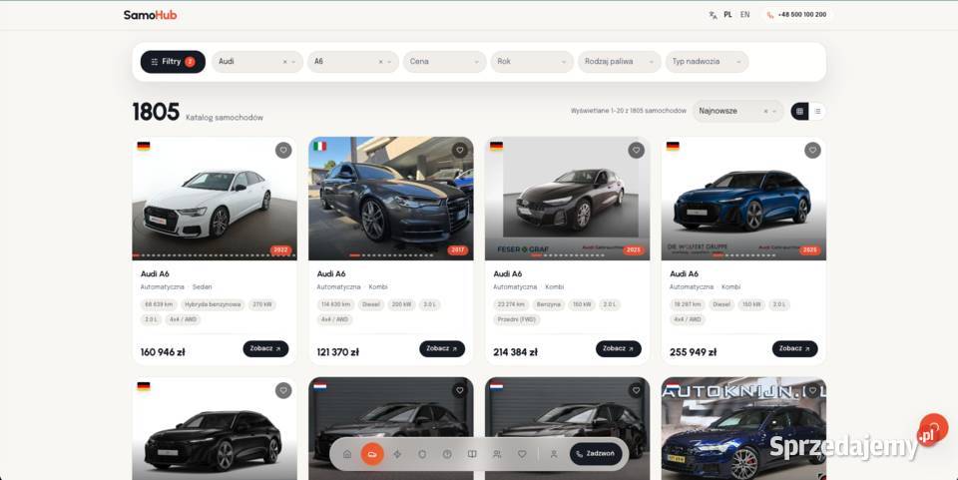Screen dimensions: 958x480
Task: Switch to grid view
Action: [799, 111]
